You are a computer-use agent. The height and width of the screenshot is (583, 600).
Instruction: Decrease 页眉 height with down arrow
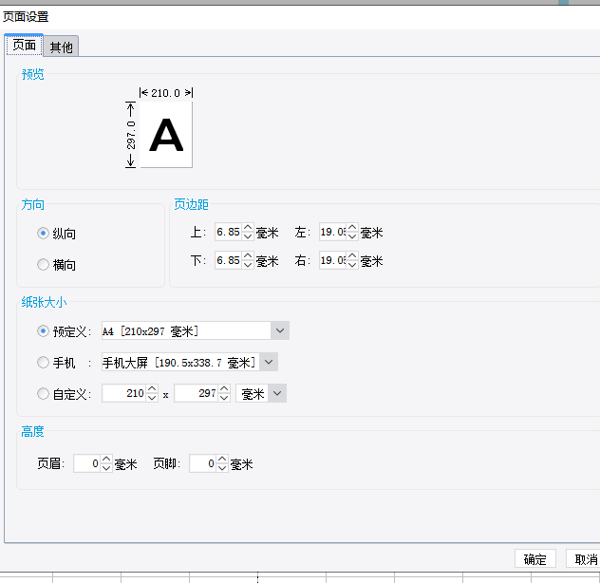point(106,468)
